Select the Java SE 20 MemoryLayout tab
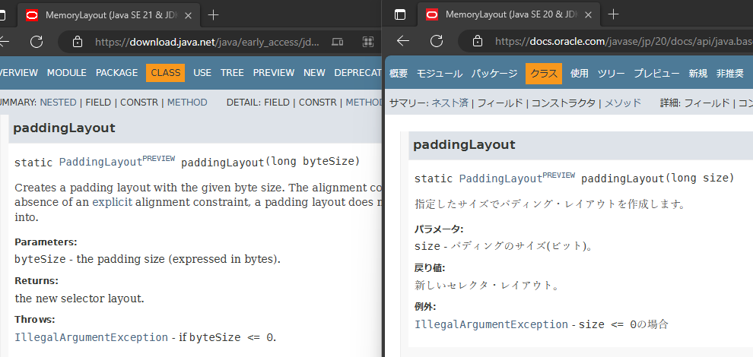The image size is (753, 357). pos(509,14)
